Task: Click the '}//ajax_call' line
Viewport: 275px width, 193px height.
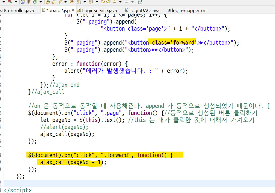Action: (x=46, y=92)
